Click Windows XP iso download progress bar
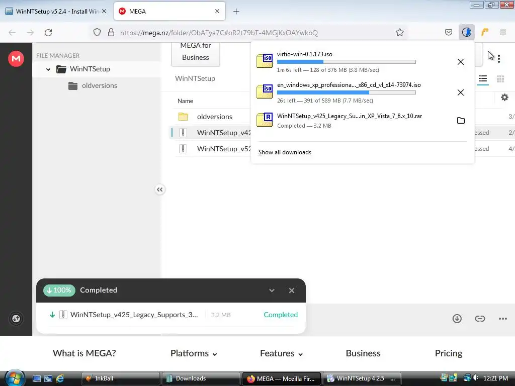 347,92
